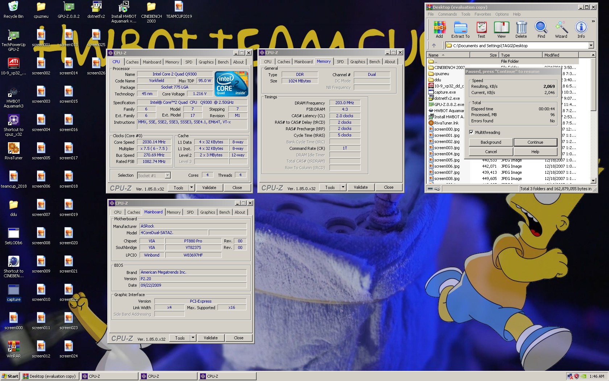
Task: Click the Info icon in WinRAR toolbar
Action: 581,29
